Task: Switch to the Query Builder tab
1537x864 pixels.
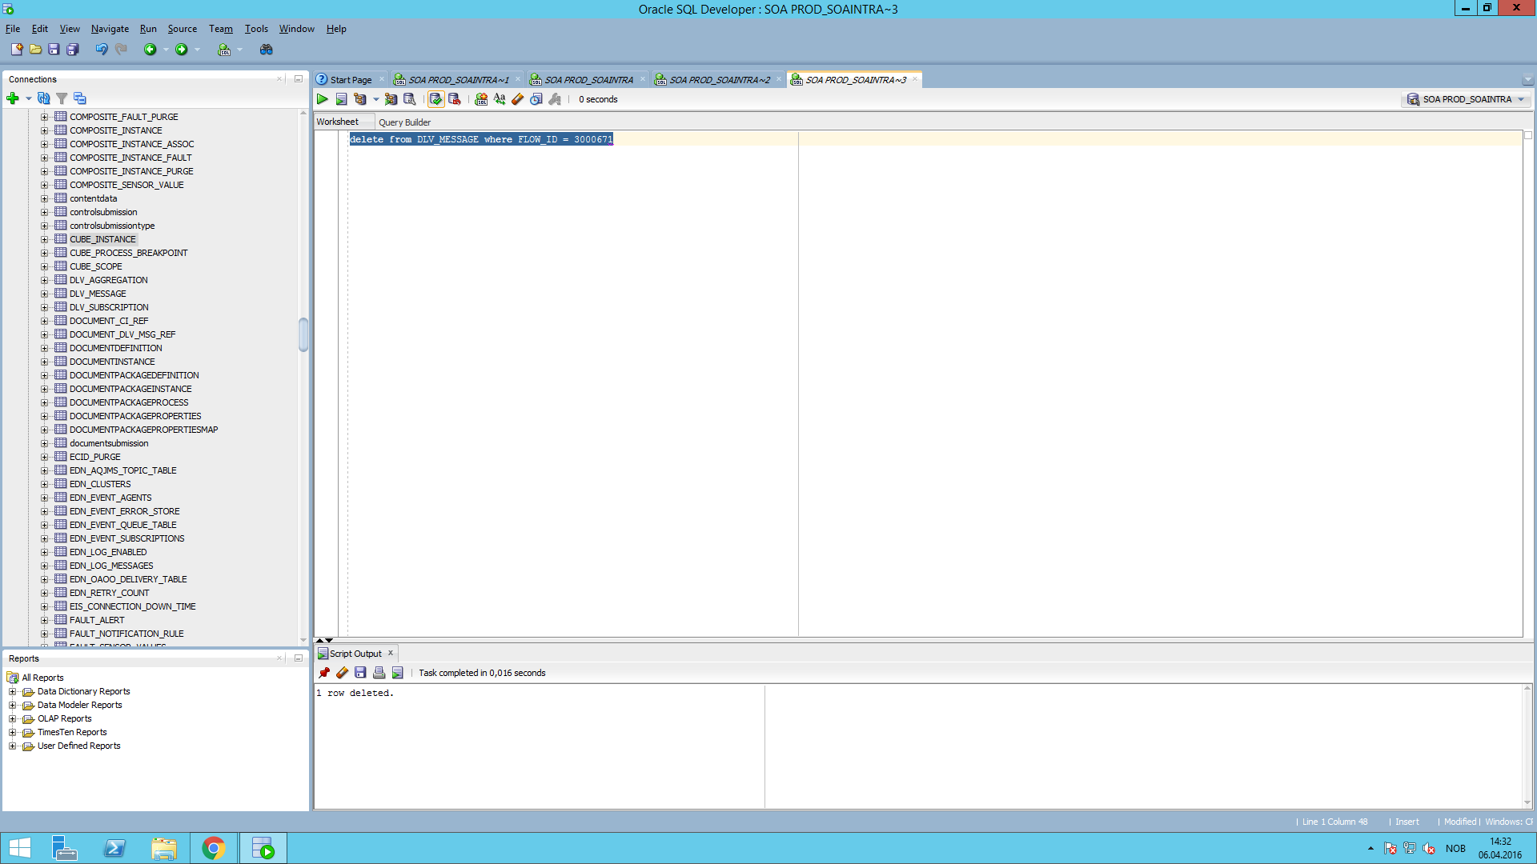Action: 404,122
